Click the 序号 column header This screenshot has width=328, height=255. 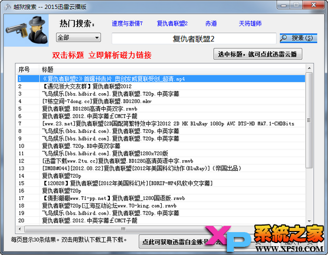point(28,69)
